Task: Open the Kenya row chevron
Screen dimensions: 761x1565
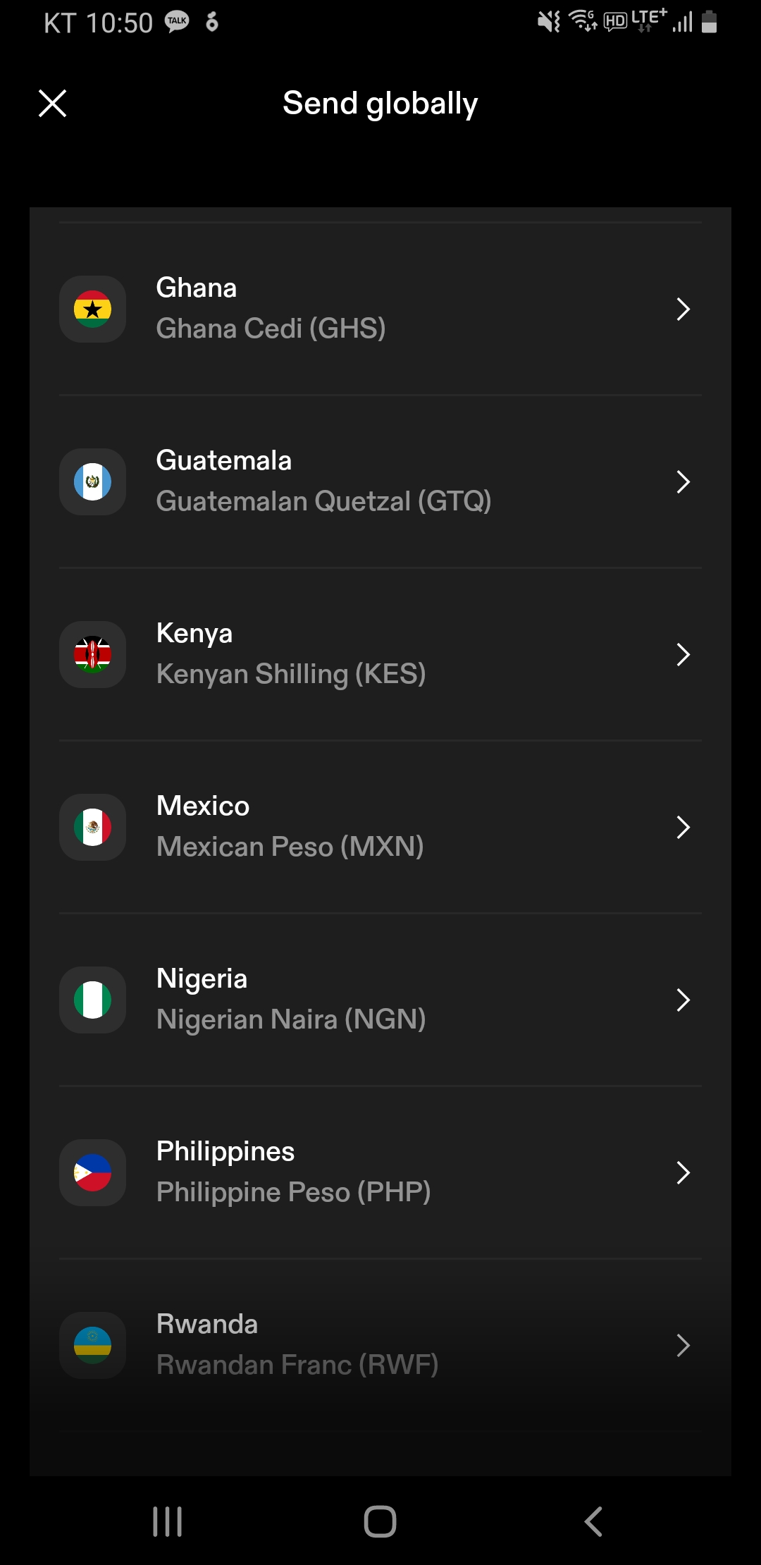Action: click(x=682, y=654)
